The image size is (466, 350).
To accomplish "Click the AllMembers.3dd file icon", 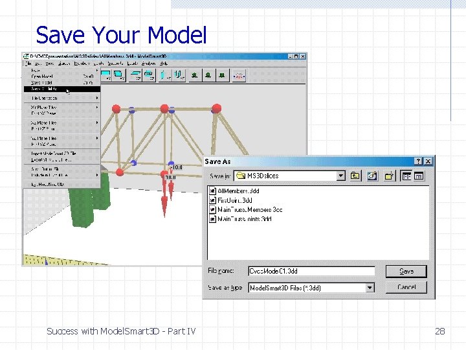I will click(212, 191).
